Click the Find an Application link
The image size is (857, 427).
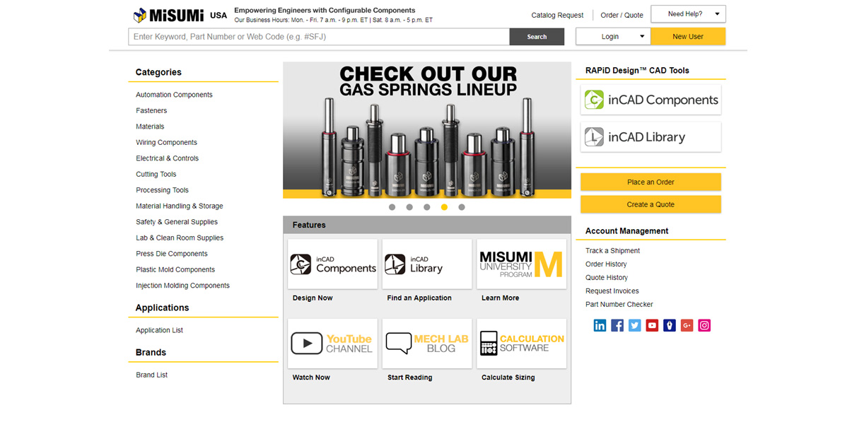pos(419,298)
